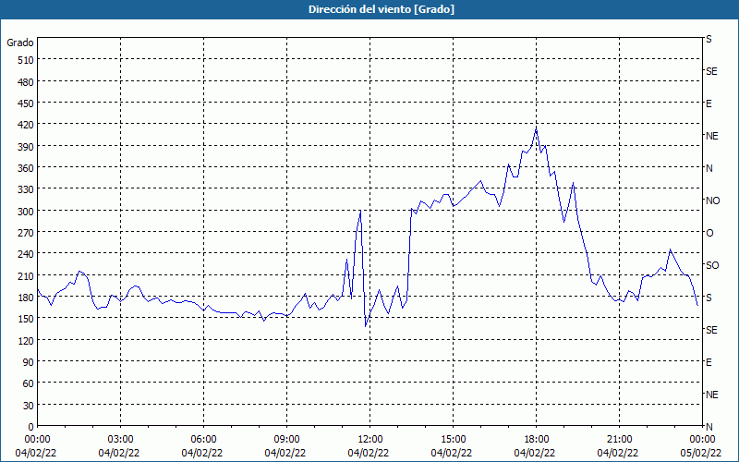Click the 0 y-axis tick label

pyautogui.click(x=31, y=427)
